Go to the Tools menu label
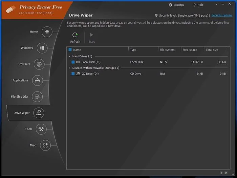237x178 pixels. pos(28,129)
